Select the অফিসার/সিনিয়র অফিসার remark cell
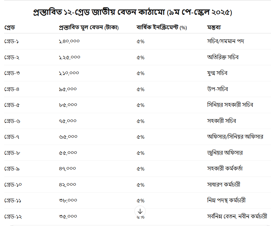The width and height of the screenshot is (271, 226). coord(235,137)
